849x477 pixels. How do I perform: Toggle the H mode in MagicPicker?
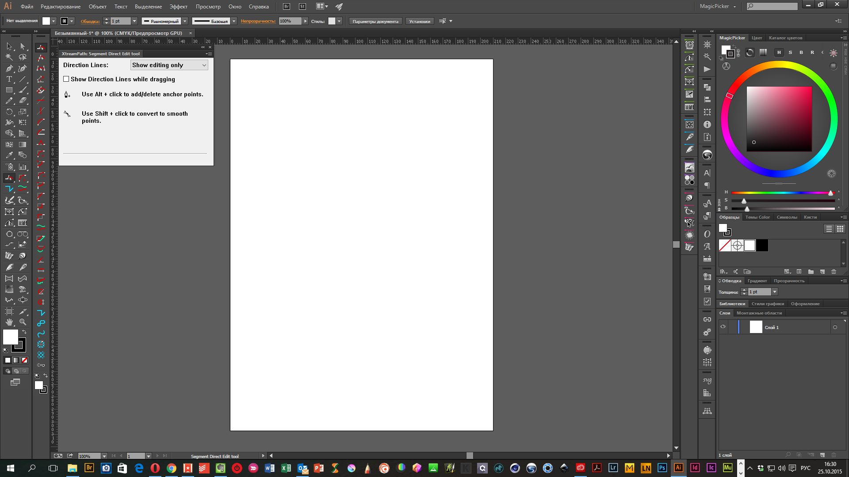779,53
